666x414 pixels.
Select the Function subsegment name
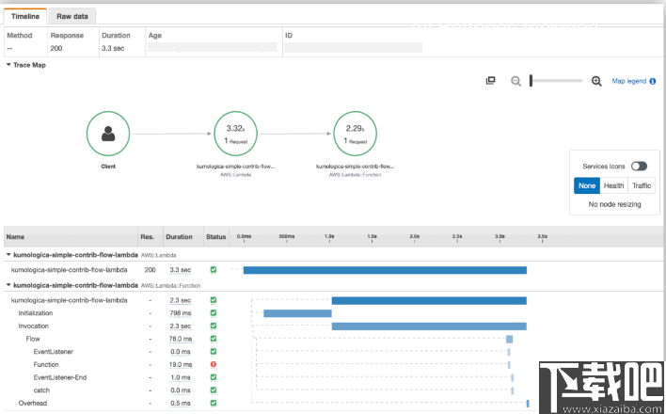46,364
